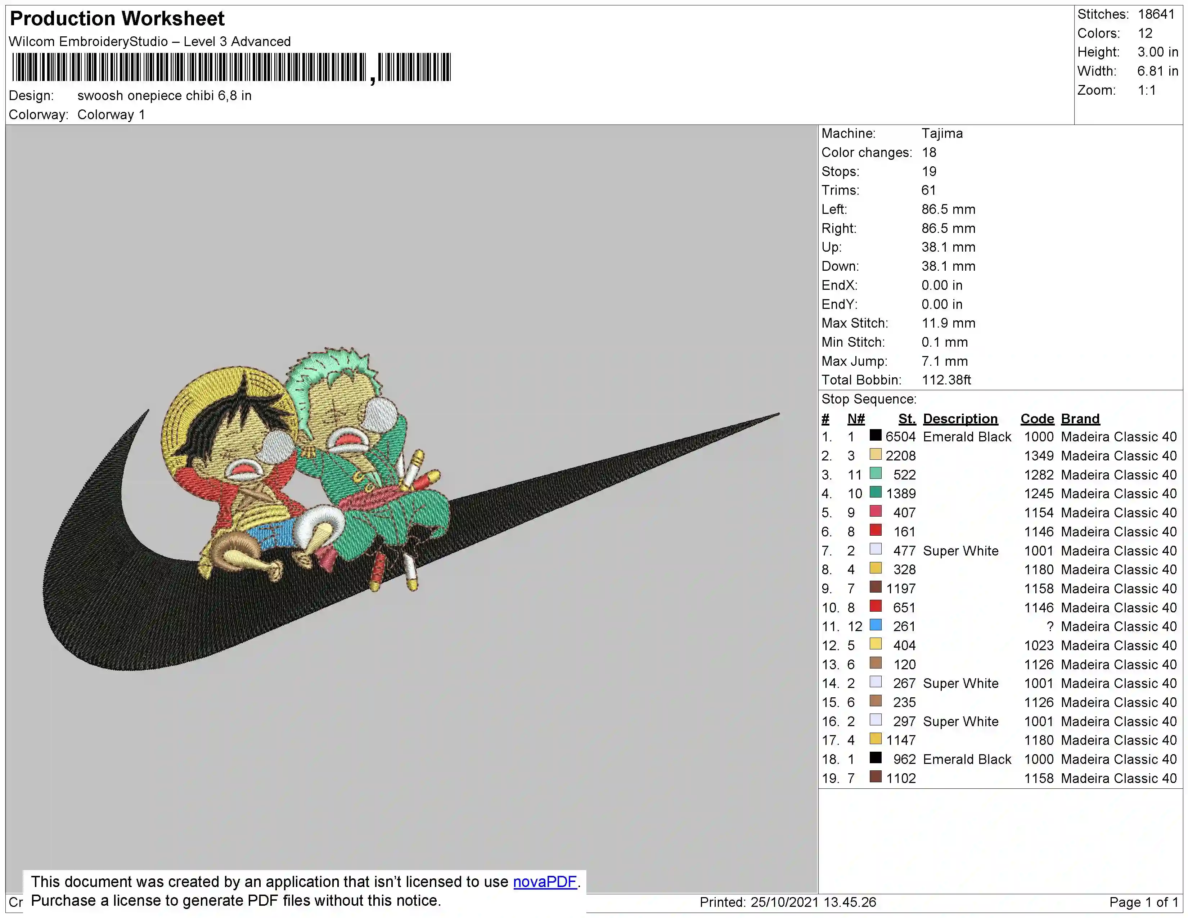Click 'Printed: 25/10/2021 13.45.26' footer

788,902
